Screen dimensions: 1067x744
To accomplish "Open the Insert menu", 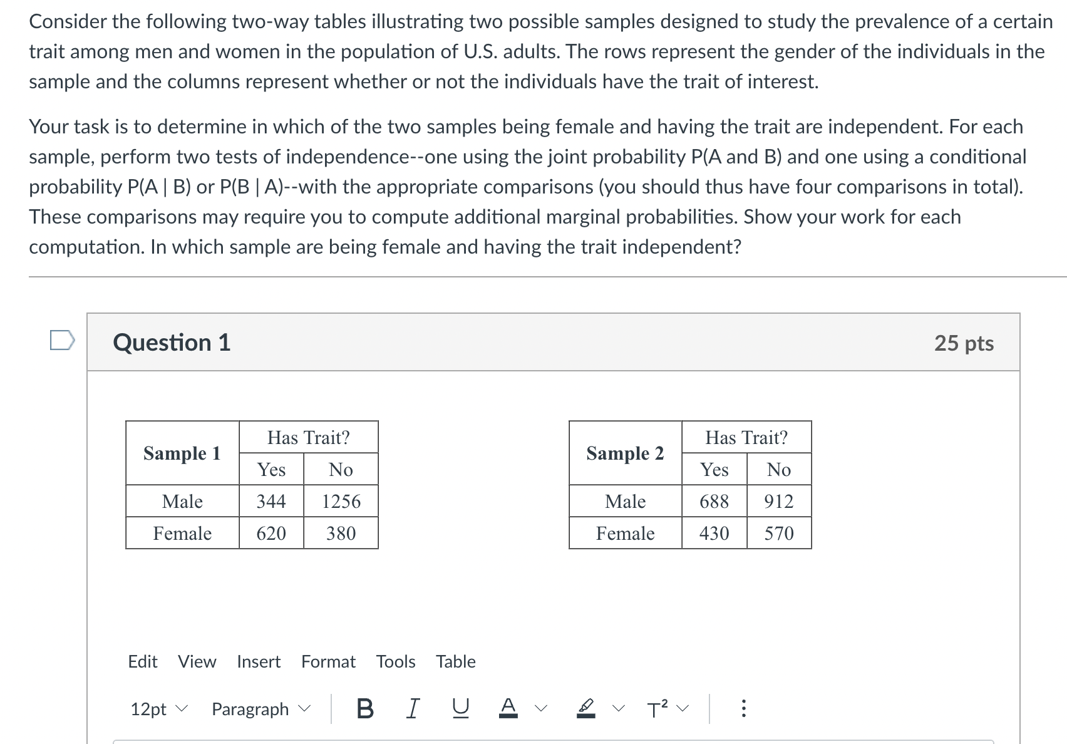I will click(x=259, y=661).
